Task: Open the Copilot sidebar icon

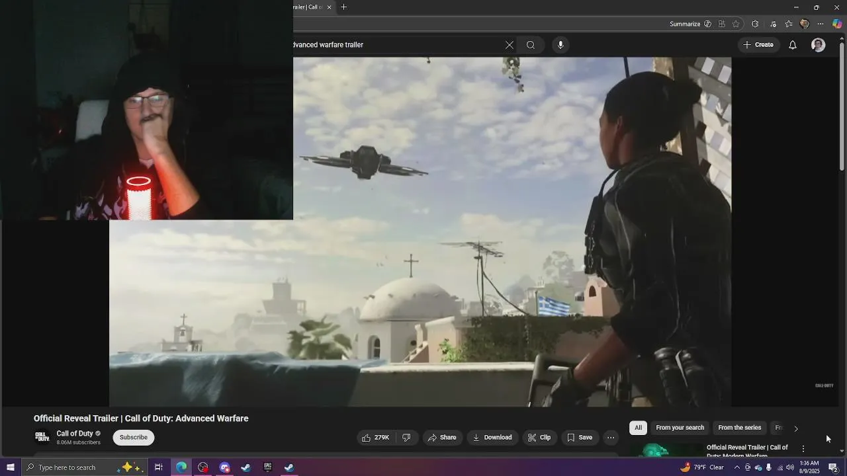Action: (837, 24)
